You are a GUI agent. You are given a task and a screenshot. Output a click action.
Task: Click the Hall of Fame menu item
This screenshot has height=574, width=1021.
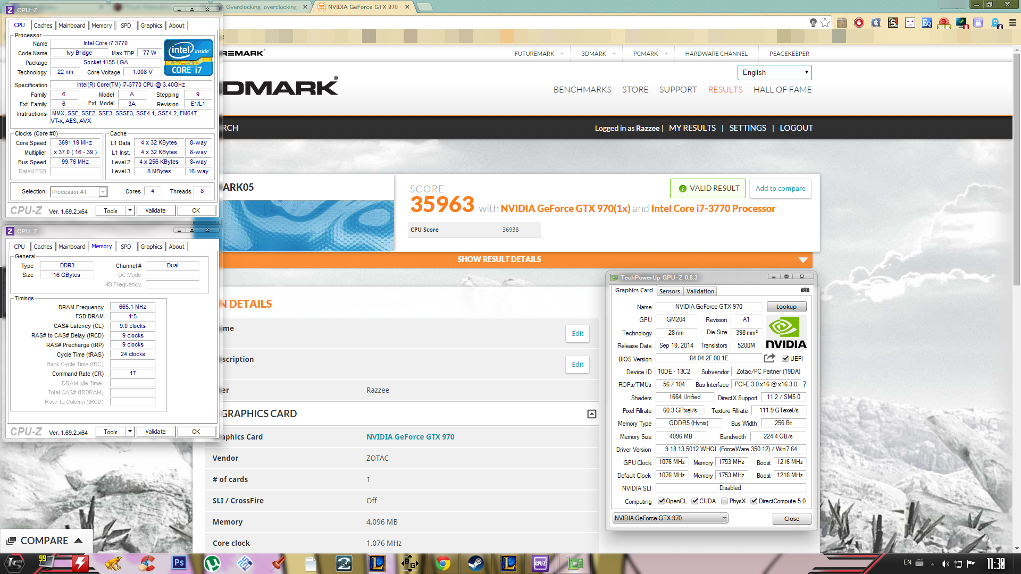[x=782, y=90]
